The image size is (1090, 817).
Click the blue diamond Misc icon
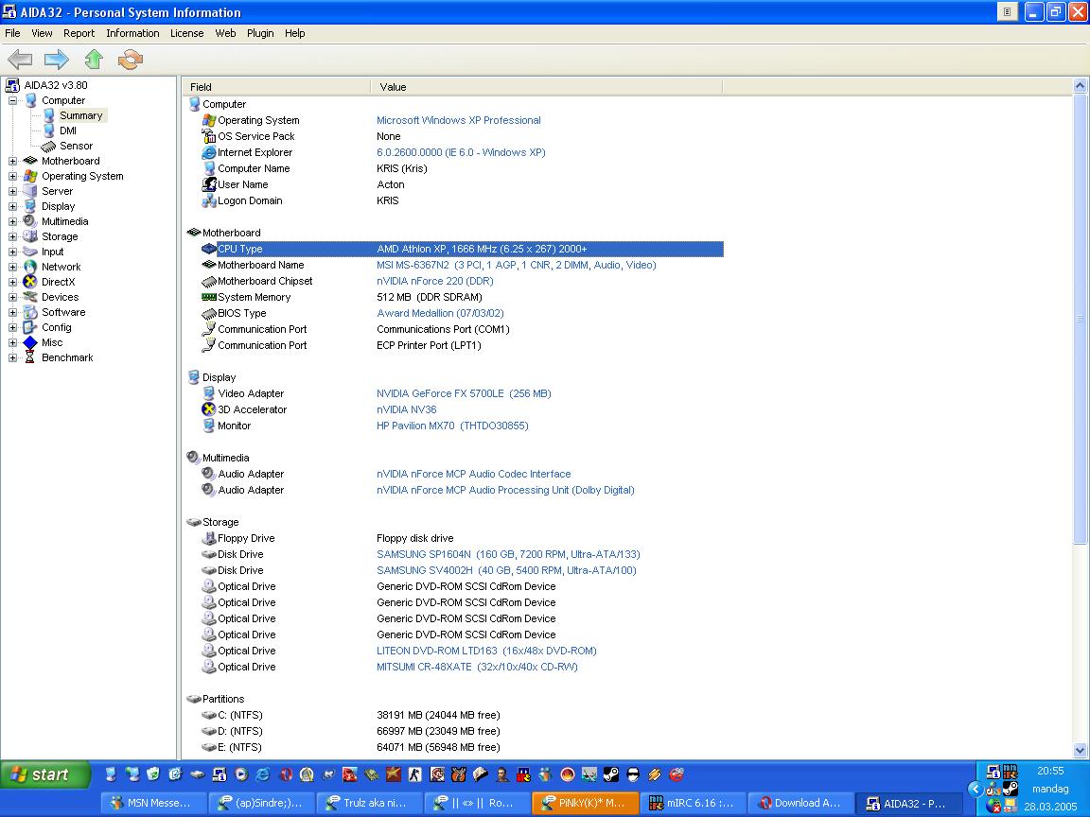30,342
